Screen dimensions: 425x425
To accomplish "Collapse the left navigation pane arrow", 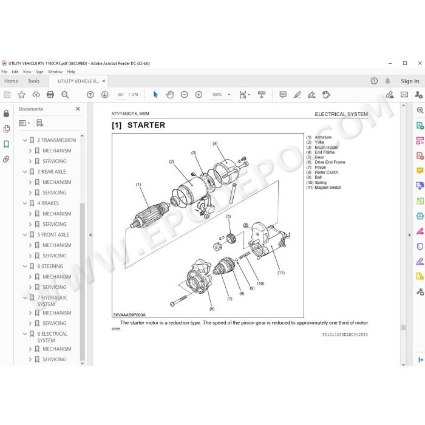I will pyautogui.click(x=90, y=235).
